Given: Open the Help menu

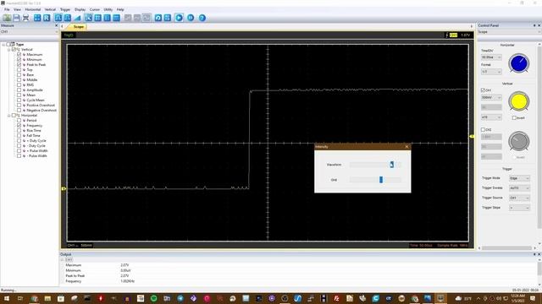Looking at the screenshot, I should pyautogui.click(x=120, y=9).
